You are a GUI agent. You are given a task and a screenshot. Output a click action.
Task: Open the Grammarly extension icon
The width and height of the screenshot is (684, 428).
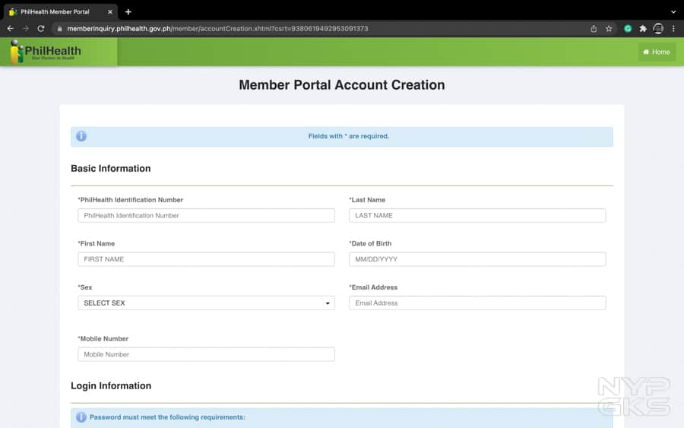[x=628, y=29]
